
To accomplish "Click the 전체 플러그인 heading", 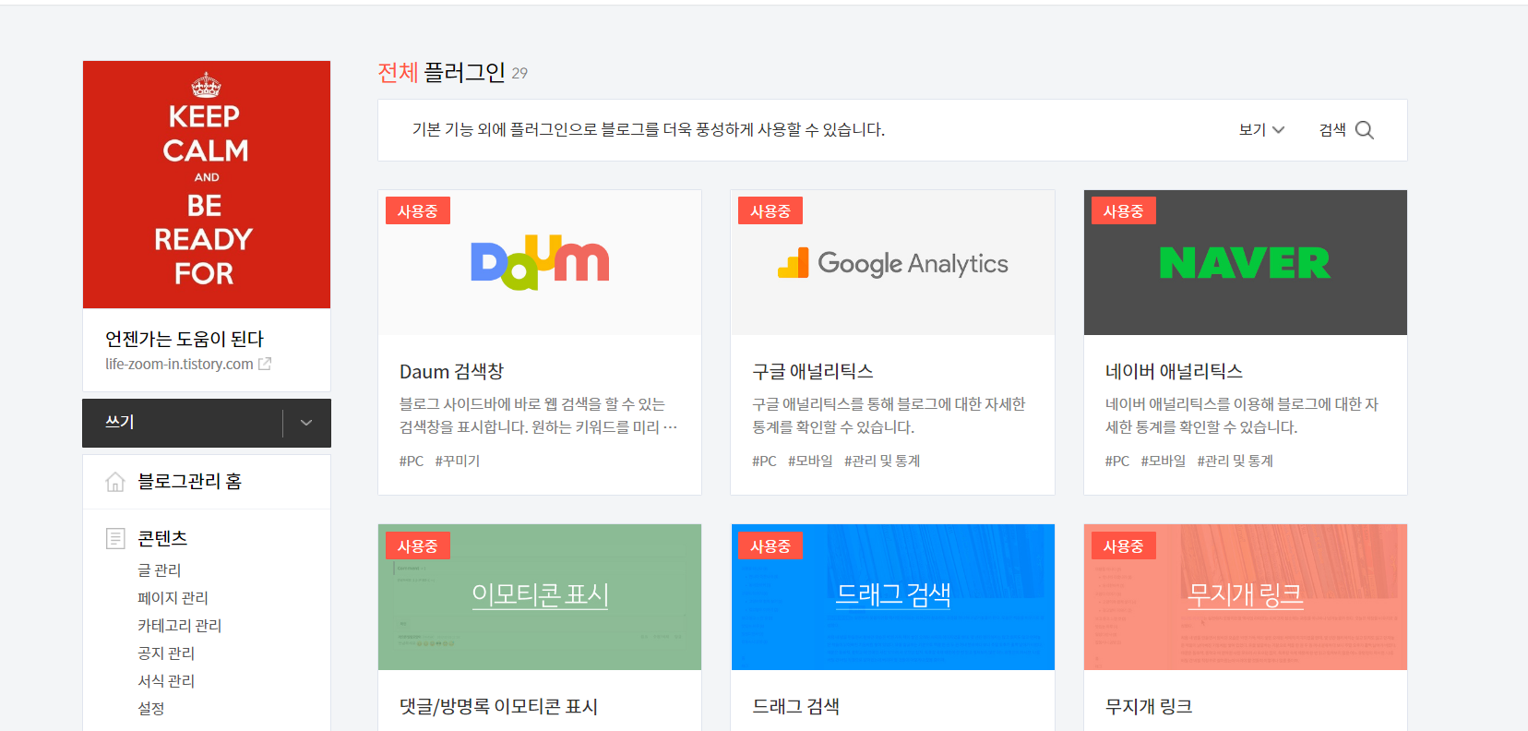I will [x=441, y=72].
